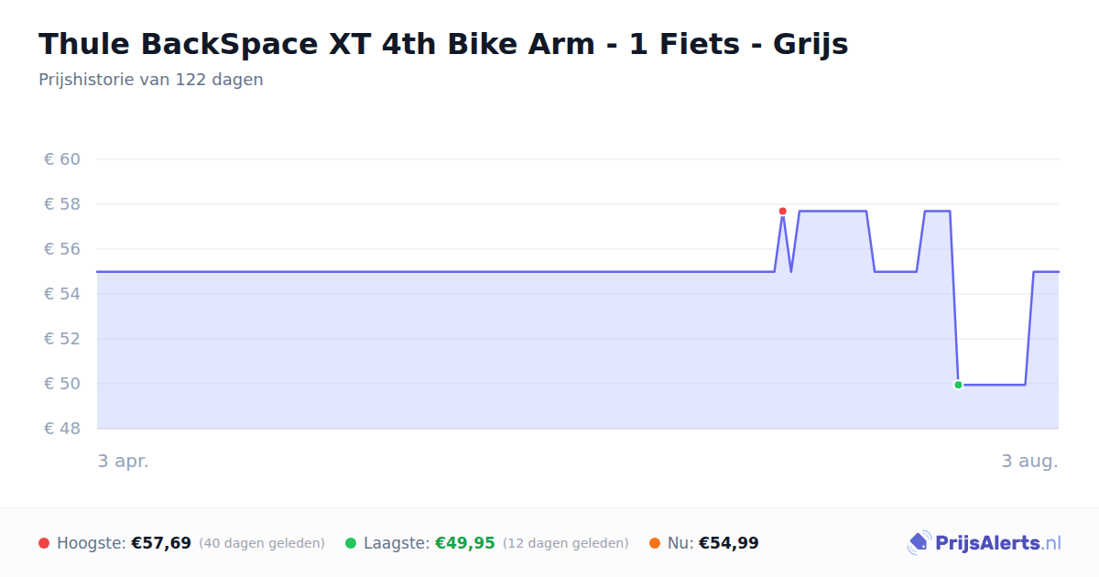Click the lowest price value €49,95

[x=464, y=543]
